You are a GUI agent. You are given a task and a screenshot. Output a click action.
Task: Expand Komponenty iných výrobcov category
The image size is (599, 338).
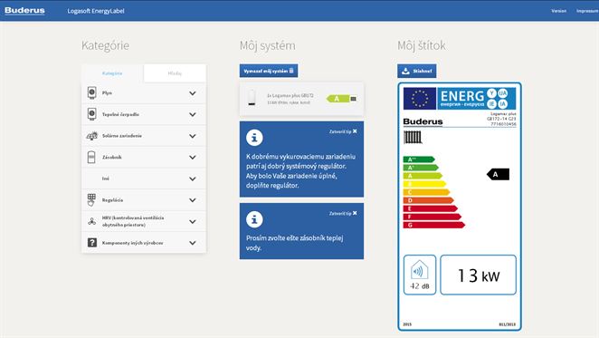click(193, 243)
